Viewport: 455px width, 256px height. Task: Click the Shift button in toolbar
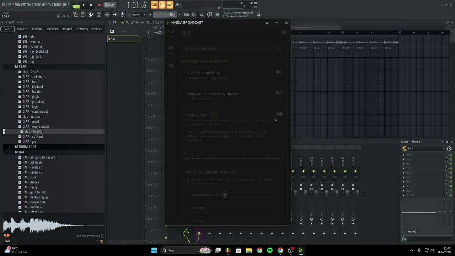[186, 15]
